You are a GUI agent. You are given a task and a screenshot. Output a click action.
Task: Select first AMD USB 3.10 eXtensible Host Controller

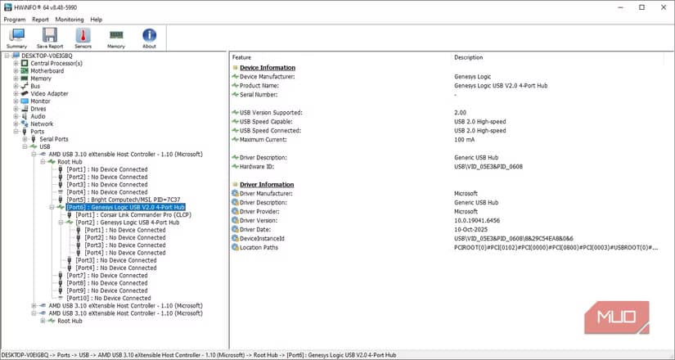tap(126, 154)
